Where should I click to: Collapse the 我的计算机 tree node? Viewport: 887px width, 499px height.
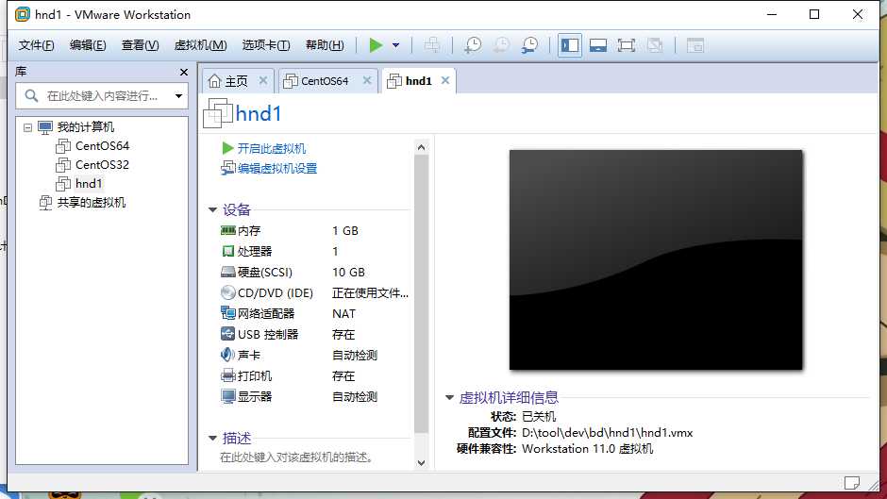27,127
